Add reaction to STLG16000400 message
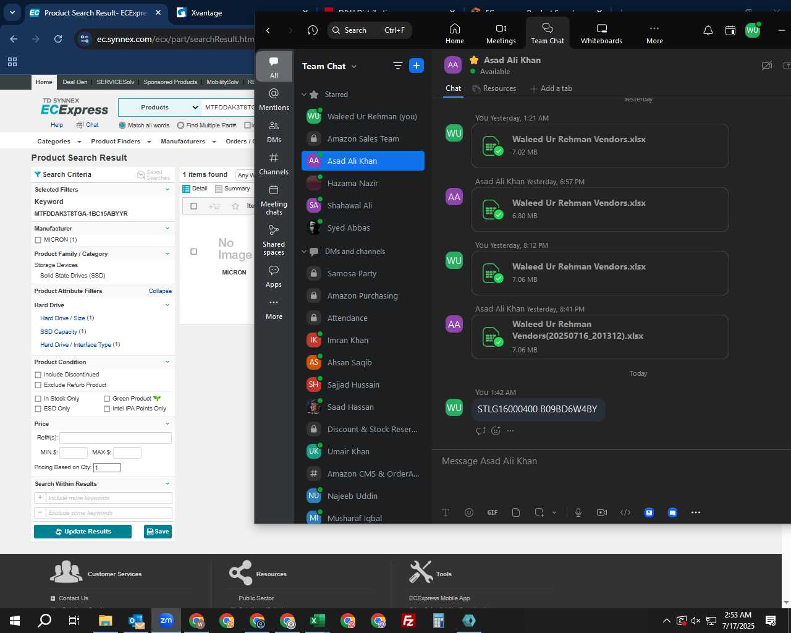This screenshot has width=791, height=633. (496, 431)
